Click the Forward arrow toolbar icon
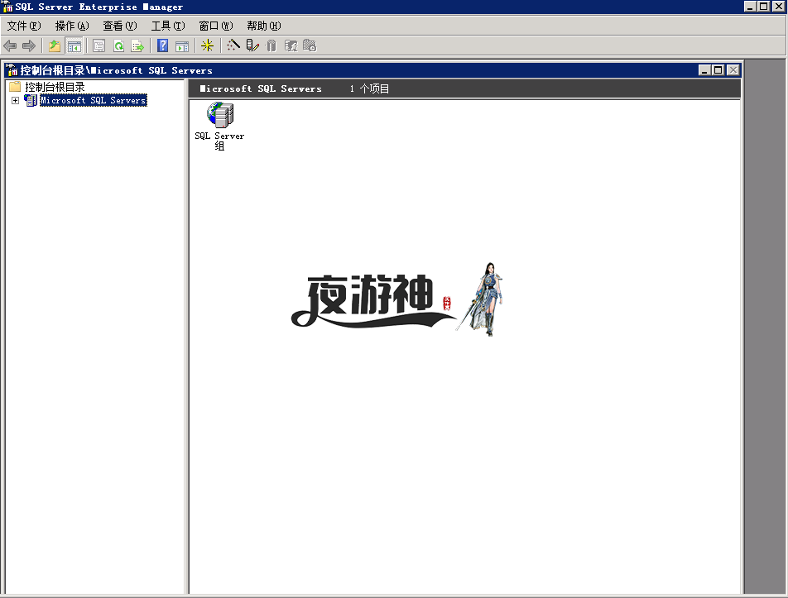788x598 pixels. click(29, 45)
